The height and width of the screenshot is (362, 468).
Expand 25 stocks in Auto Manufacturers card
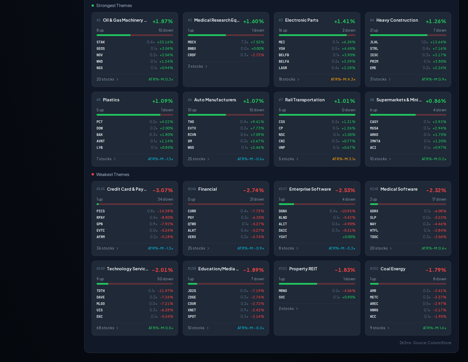(x=199, y=159)
